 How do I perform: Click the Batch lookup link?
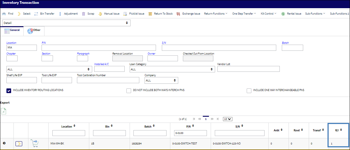tap(285, 43)
